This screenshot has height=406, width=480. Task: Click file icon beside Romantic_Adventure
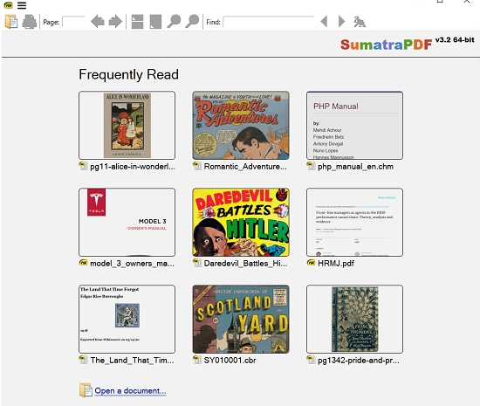tap(197, 166)
